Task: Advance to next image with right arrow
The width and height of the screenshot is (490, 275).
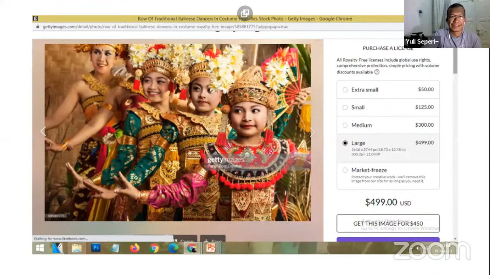Action: click(x=313, y=132)
